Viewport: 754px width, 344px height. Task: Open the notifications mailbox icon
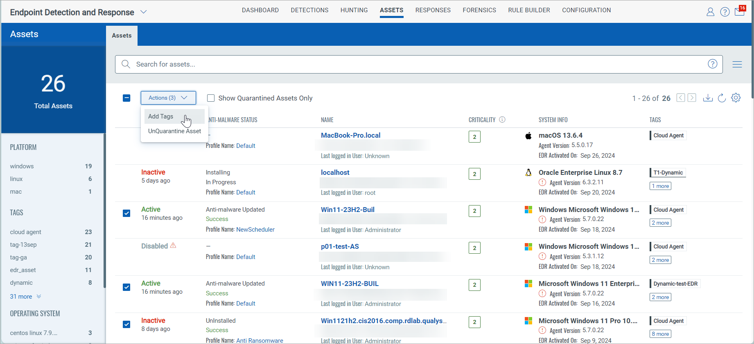(740, 12)
